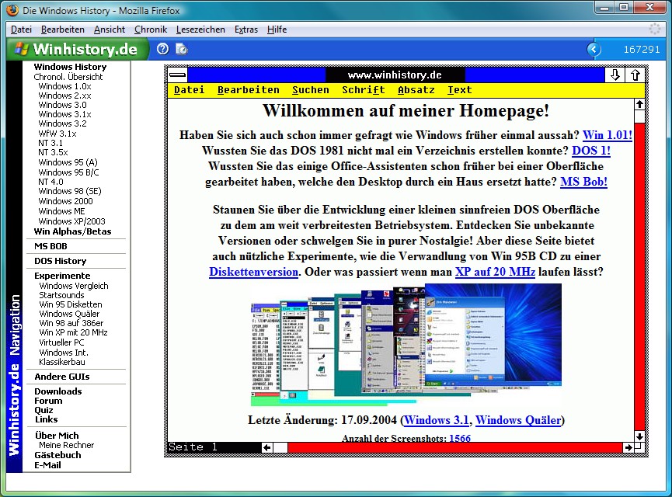Open the 'E-Mail' sidebar link
The width and height of the screenshot is (672, 497).
[47, 465]
